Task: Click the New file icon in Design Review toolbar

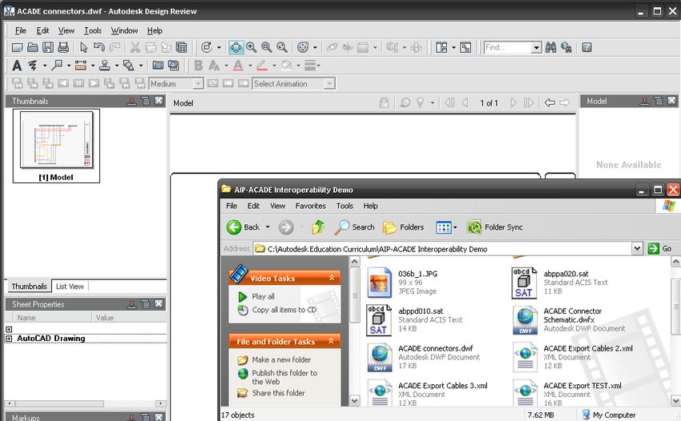Action: pos(18,47)
